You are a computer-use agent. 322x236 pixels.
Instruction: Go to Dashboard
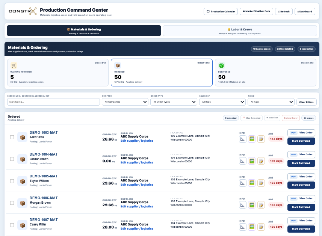[305, 12]
